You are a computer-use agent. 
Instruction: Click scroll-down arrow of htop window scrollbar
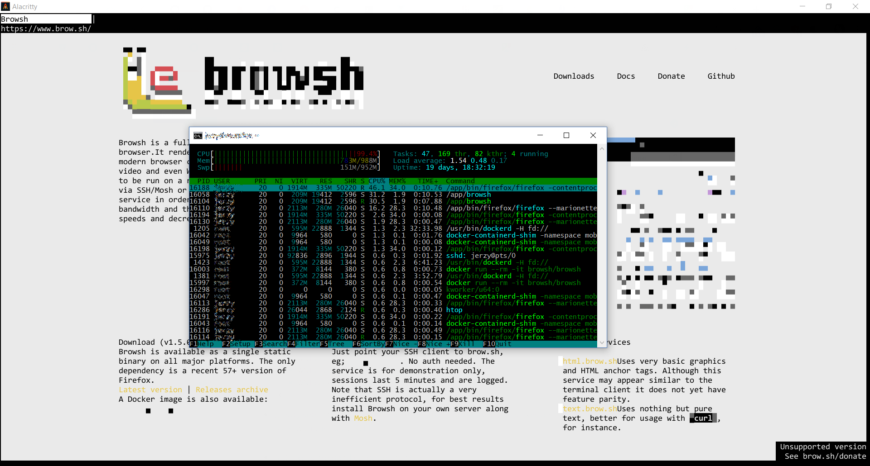coord(602,343)
